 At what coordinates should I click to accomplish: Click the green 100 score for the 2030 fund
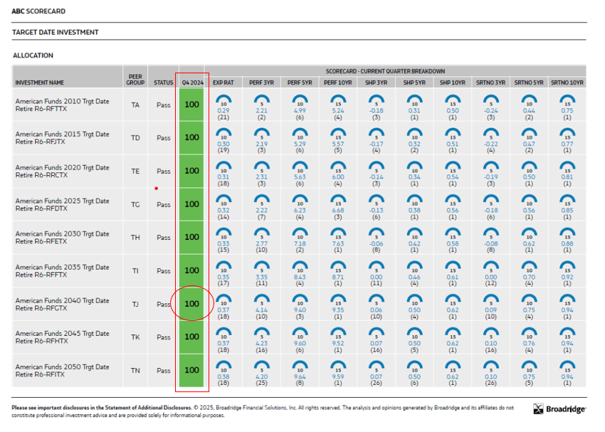pos(191,237)
